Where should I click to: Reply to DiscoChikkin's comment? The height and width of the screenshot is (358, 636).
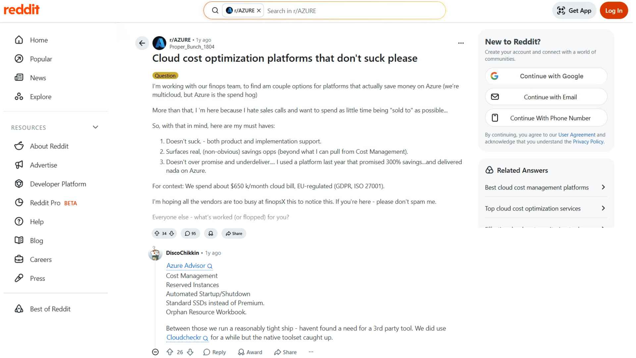pos(215,352)
